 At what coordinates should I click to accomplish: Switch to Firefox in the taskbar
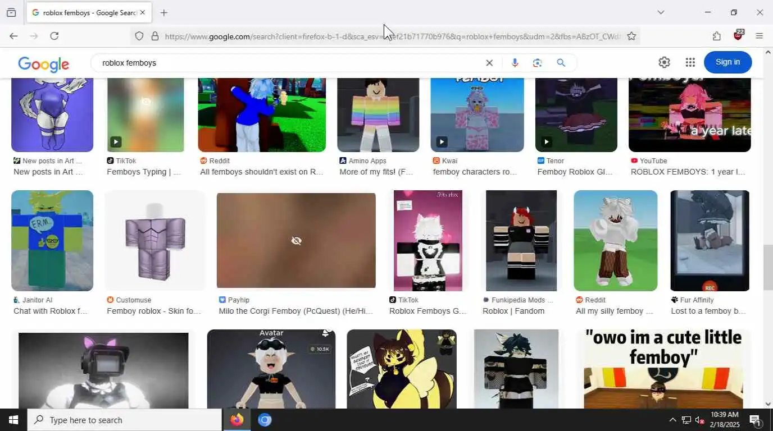pos(237,420)
